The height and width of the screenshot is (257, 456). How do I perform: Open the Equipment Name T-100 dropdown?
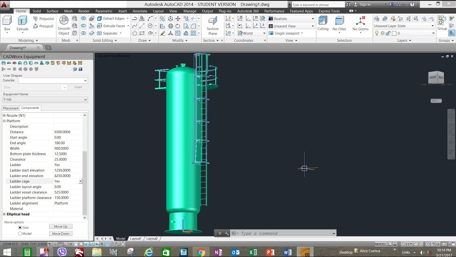[85, 100]
